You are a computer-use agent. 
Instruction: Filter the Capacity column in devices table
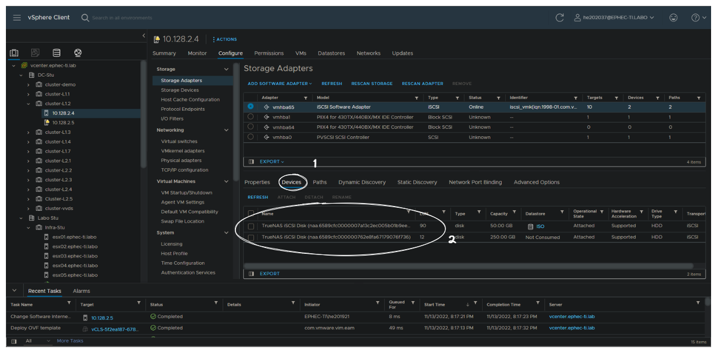pos(514,212)
